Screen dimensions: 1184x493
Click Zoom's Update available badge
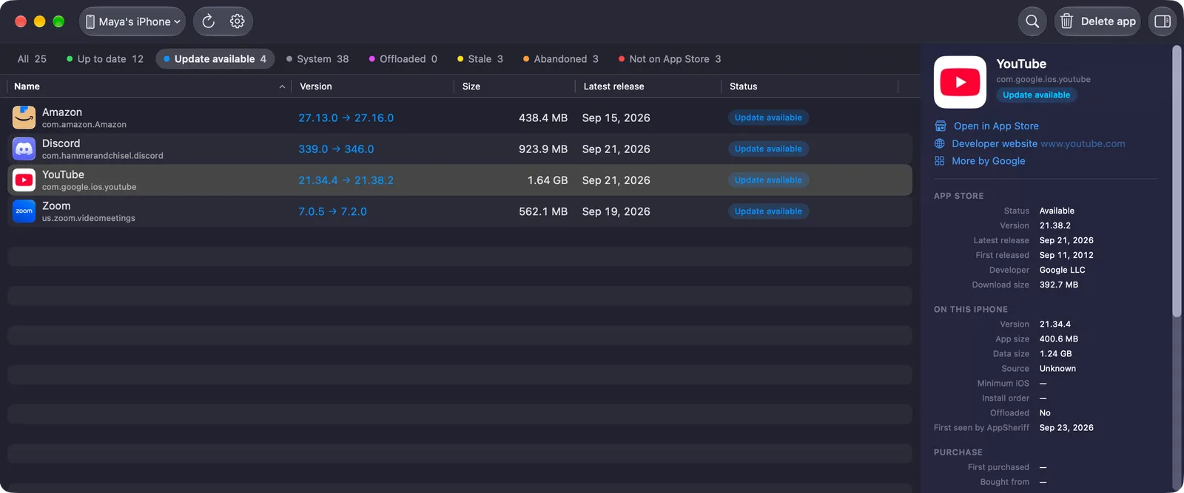tap(768, 211)
